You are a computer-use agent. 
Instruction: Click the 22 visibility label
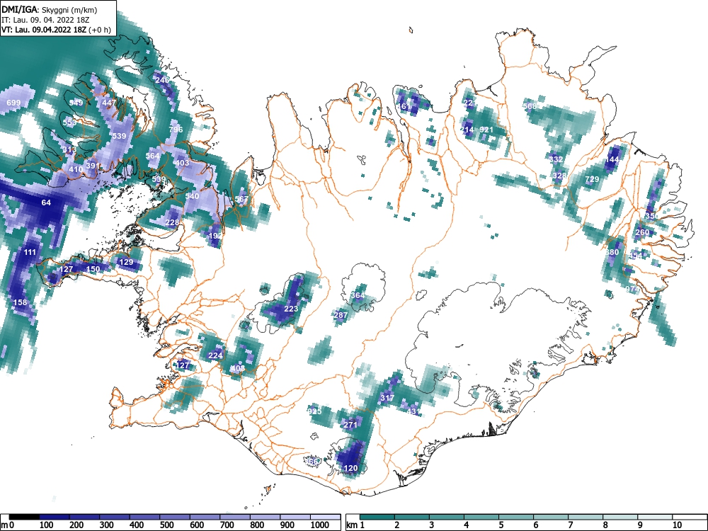coord(469,103)
